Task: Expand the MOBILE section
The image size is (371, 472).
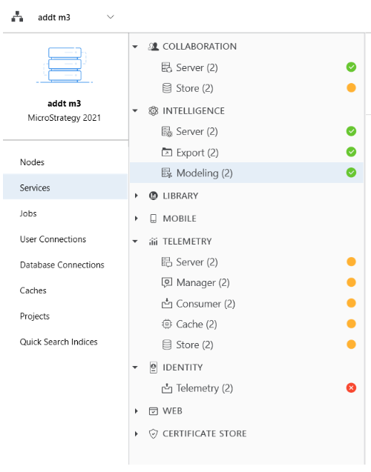Action: 137,219
